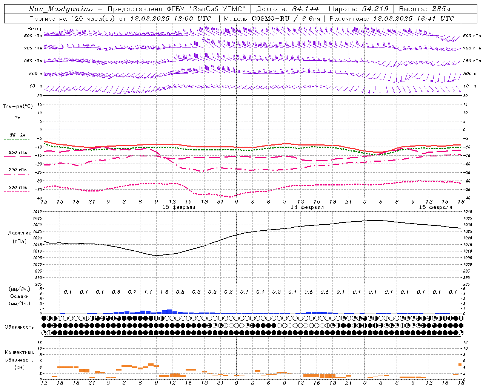
Task: Click the 'Конвективн.' convective cloud label
Action: pos(19,352)
